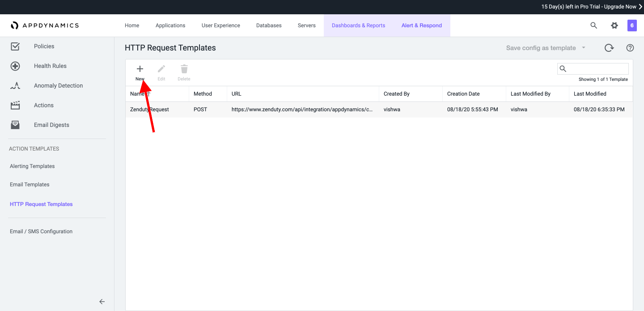
Task: Open the settings gear icon
Action: pos(614,25)
